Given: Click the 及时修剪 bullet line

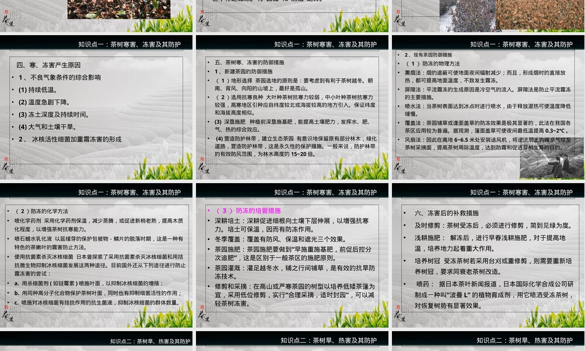Looking at the screenshot, I should pos(493,225).
